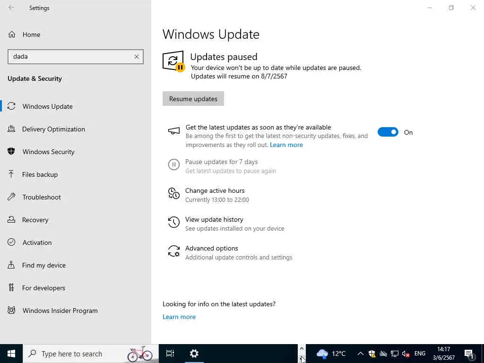
Task: Open Files backup section
Action: click(x=40, y=175)
